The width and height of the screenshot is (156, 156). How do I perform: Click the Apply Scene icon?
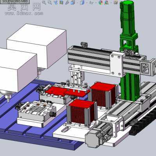click(x=106, y=2)
